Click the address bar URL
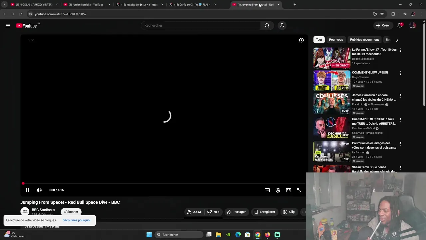The image size is (426, 240). [60, 14]
